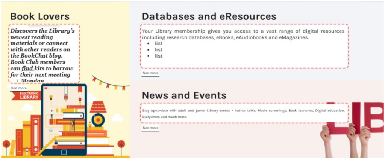This screenshot has height=159, width=385.
Task: Click the News and Events description text box
Action: (244, 113)
